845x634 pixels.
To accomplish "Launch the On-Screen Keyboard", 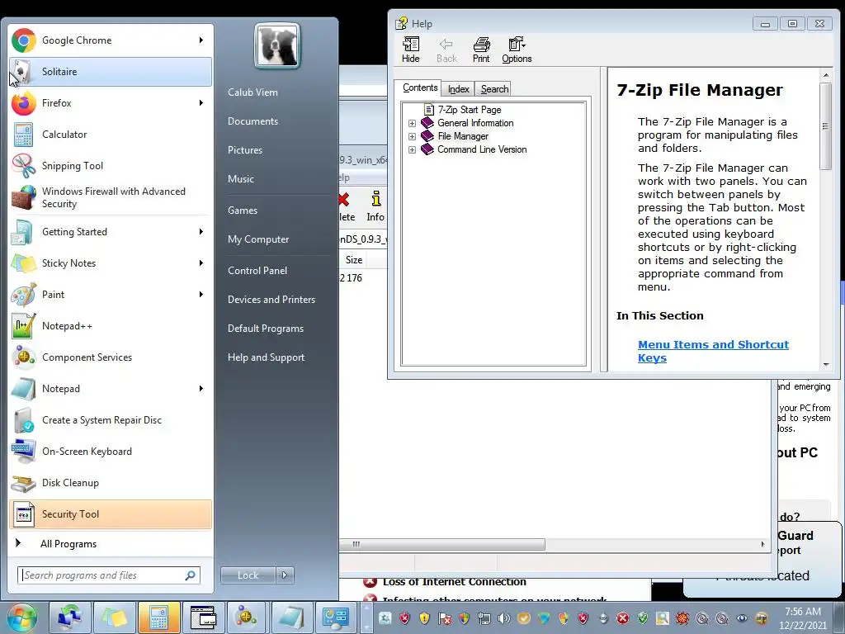I will coord(111,451).
